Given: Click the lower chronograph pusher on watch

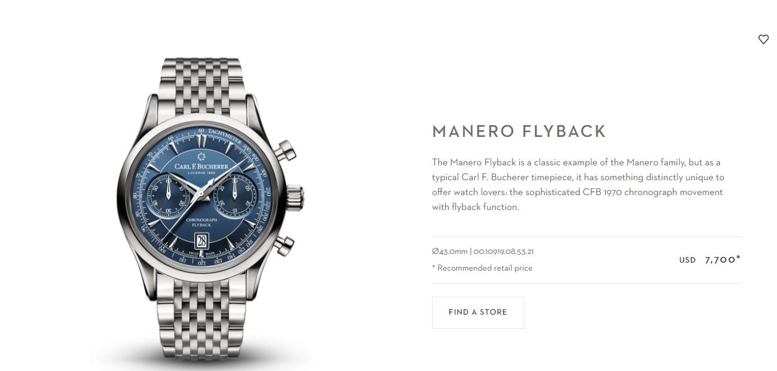Looking at the screenshot, I should click(285, 243).
